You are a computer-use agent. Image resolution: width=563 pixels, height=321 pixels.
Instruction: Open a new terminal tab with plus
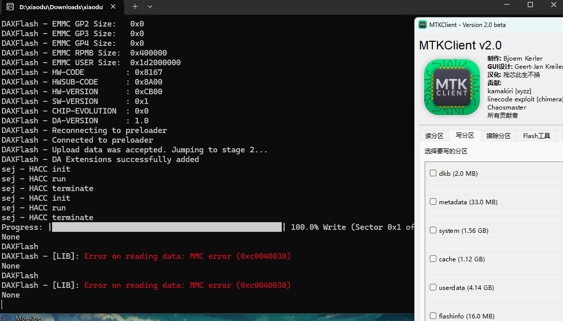pyautogui.click(x=135, y=7)
